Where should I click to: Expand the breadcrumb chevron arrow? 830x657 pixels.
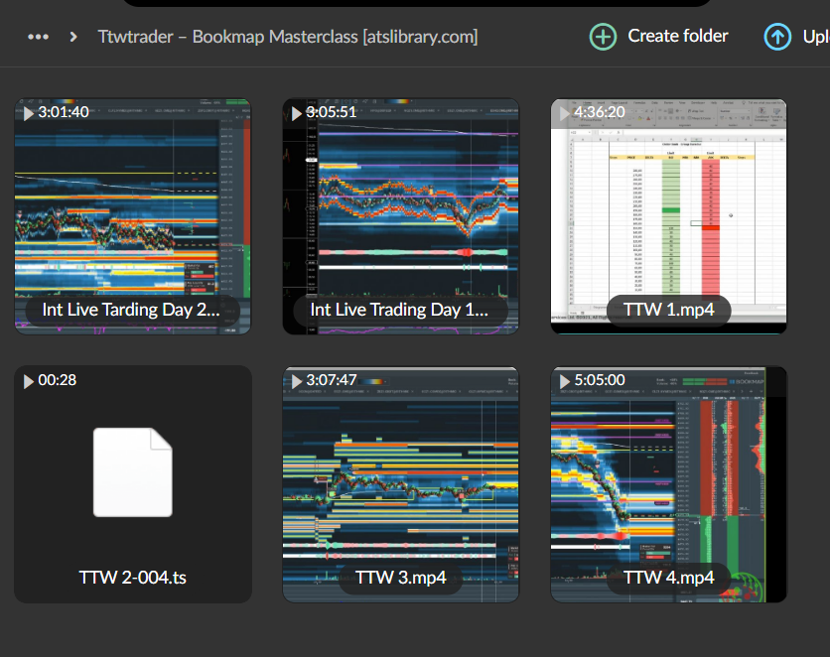(72, 36)
